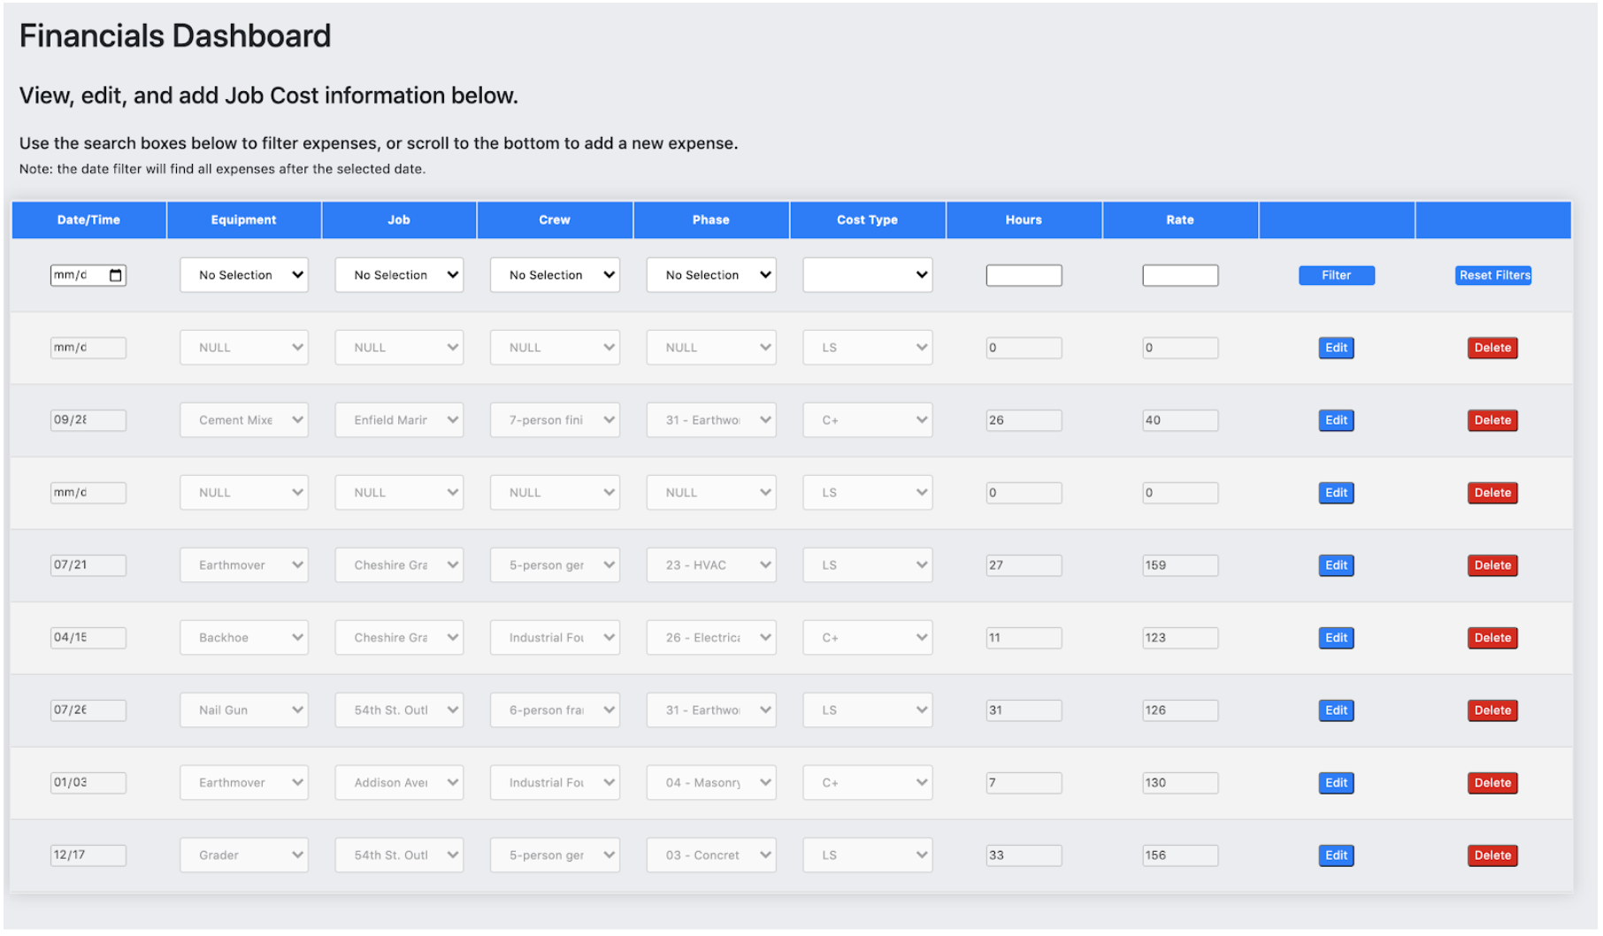Delete the Cement Mixer expense row

[x=1492, y=420]
